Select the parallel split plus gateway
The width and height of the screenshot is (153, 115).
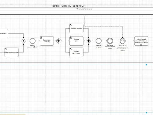click(x=59, y=41)
